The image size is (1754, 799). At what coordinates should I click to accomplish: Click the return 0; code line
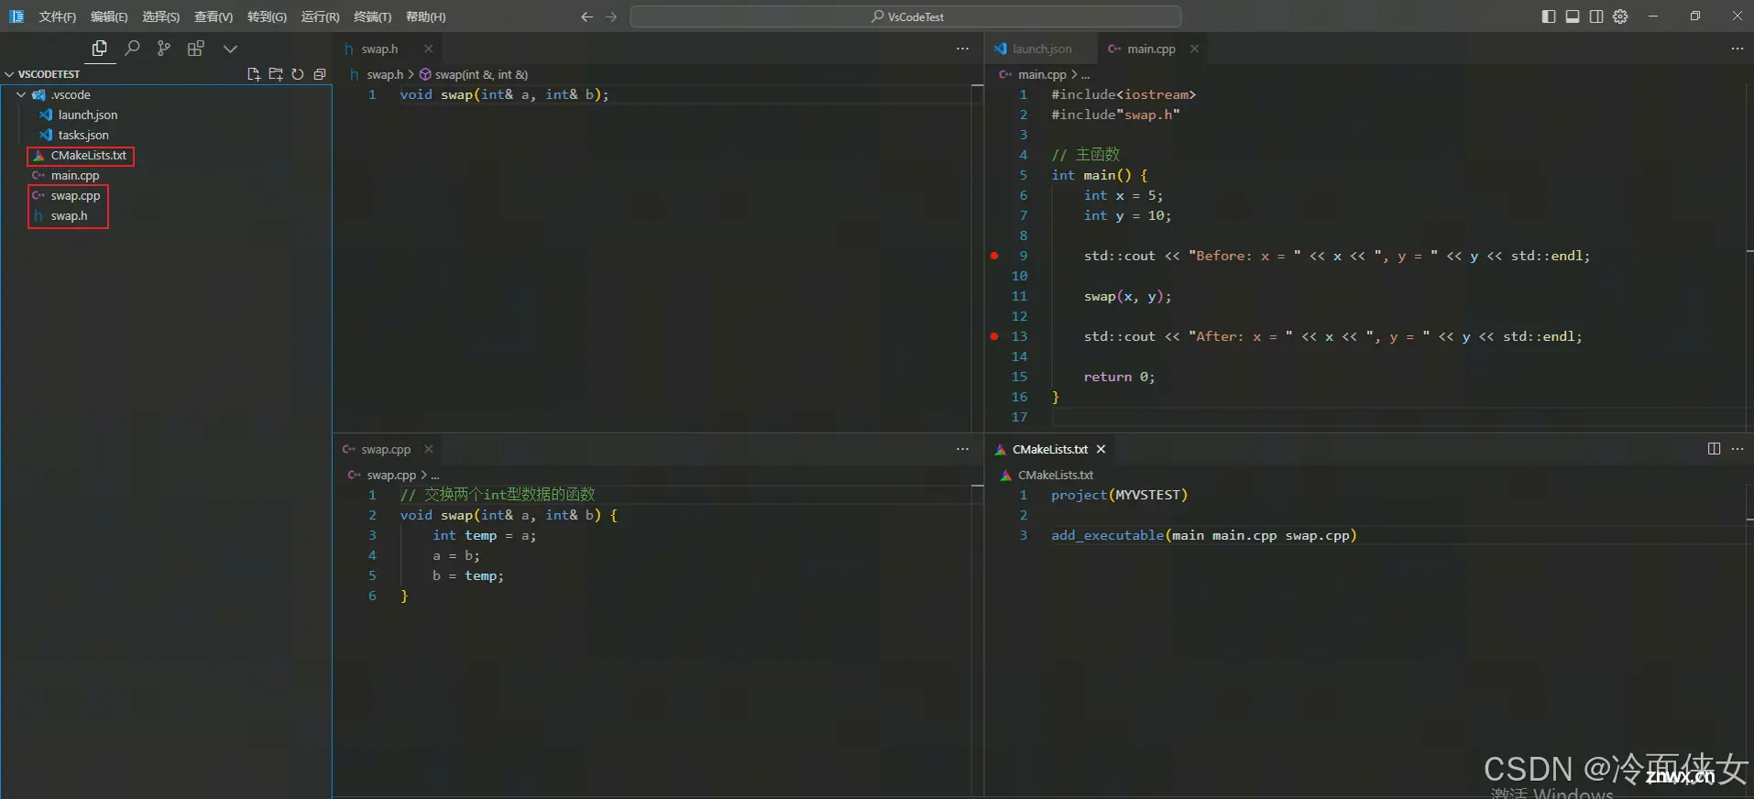click(x=1119, y=377)
